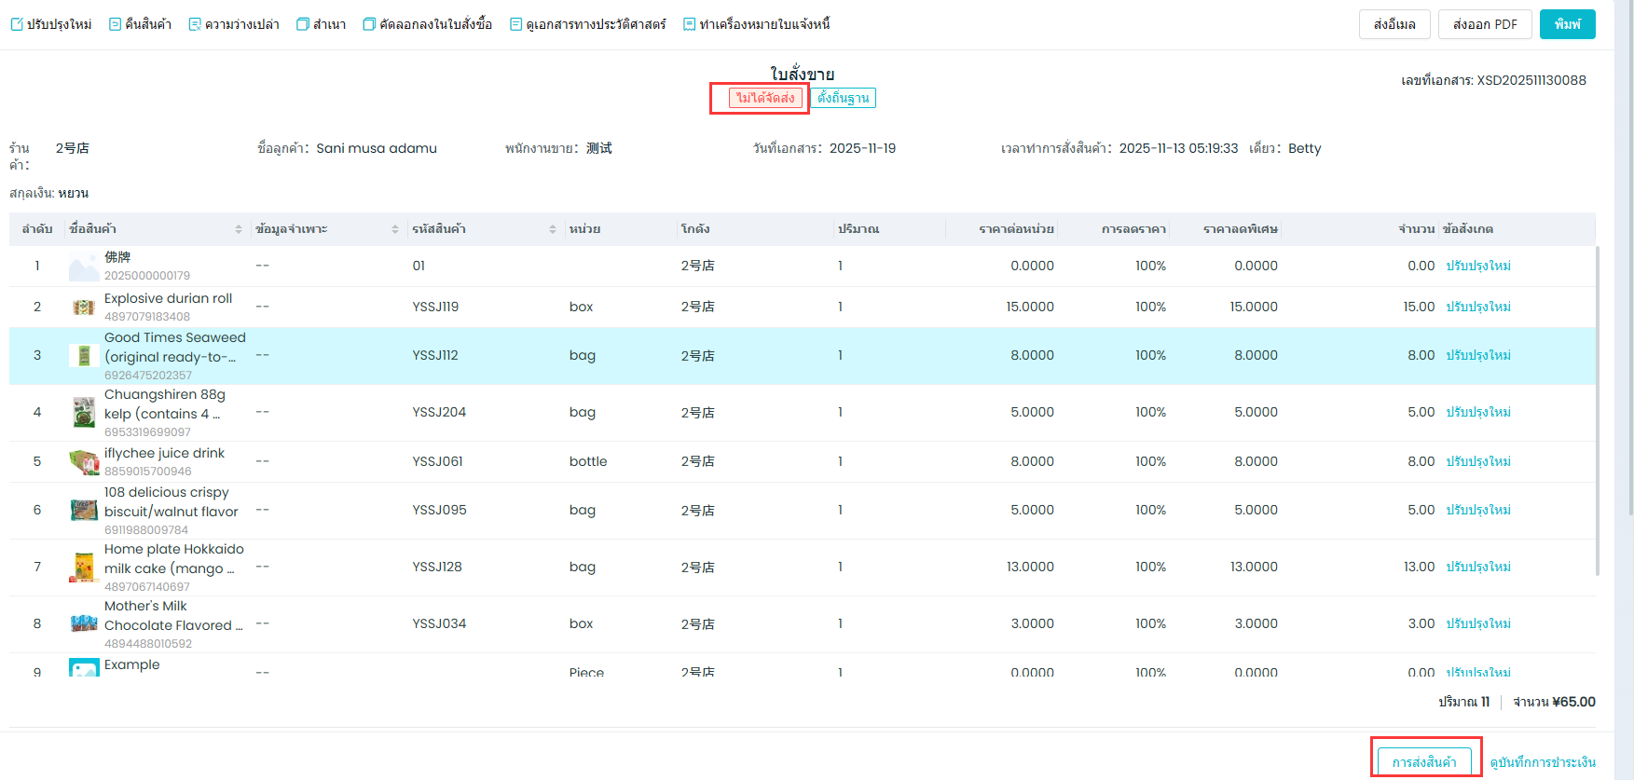Click the ความว่างเปล่า void document icon
This screenshot has height=780, width=1634.
click(x=195, y=24)
